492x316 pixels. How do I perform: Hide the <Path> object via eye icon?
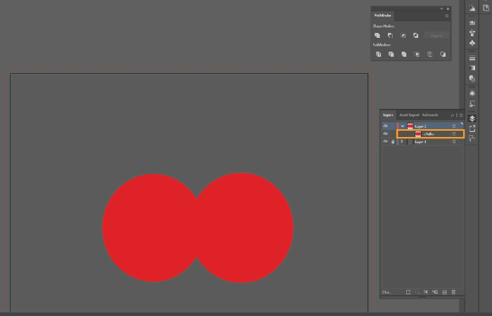click(385, 134)
